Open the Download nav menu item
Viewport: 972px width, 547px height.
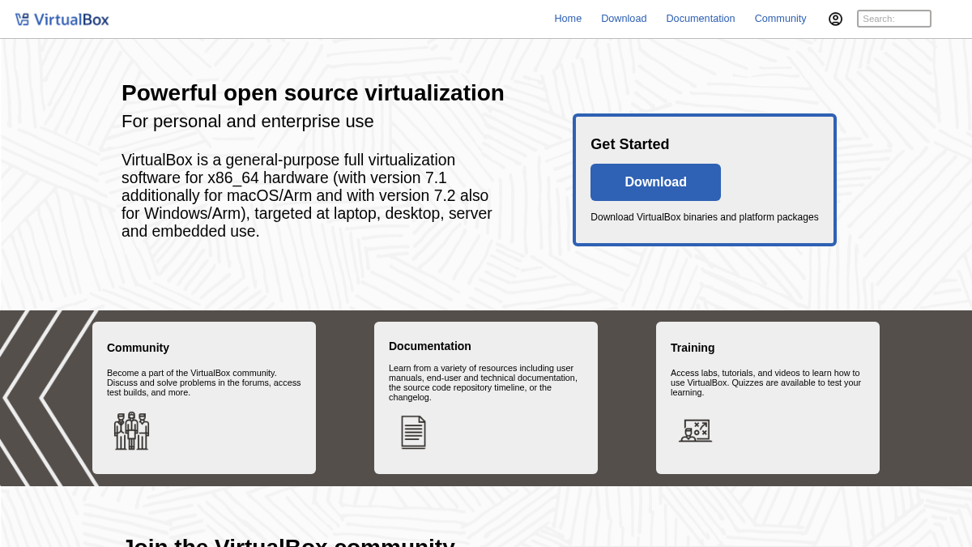(624, 19)
